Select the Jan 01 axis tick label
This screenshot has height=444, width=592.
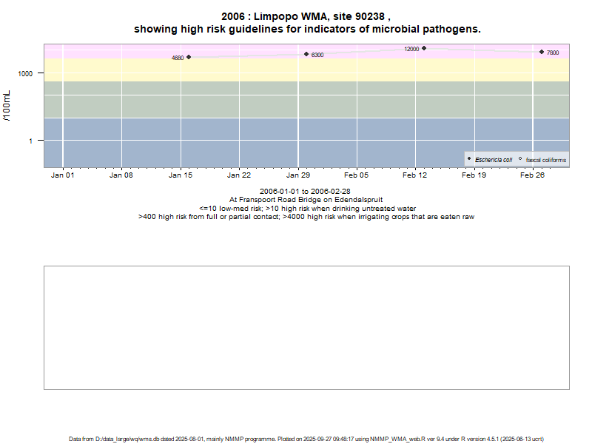[63, 175]
